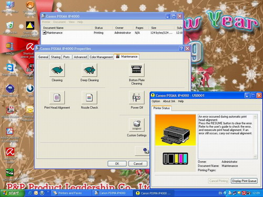The width and height of the screenshot is (263, 197).
Task: Click the Printing status cell in queue
Action: pos(98,33)
